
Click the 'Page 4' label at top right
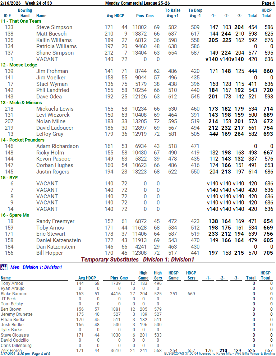[x=268, y=3]
